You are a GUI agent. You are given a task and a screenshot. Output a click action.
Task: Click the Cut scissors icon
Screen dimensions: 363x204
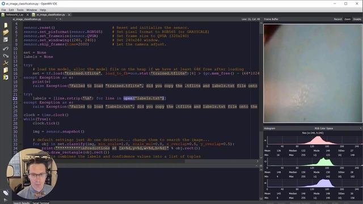click(6, 63)
